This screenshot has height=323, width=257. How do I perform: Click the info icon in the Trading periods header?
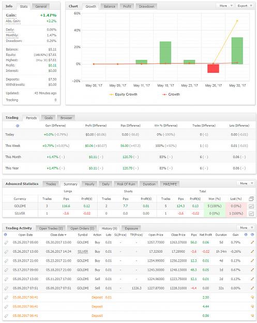click(x=18, y=126)
